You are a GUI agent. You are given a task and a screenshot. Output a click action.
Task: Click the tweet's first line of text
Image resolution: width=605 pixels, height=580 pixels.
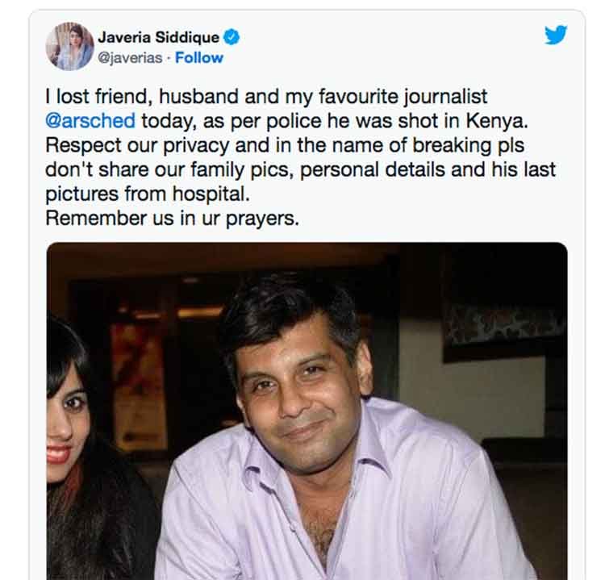(x=266, y=98)
